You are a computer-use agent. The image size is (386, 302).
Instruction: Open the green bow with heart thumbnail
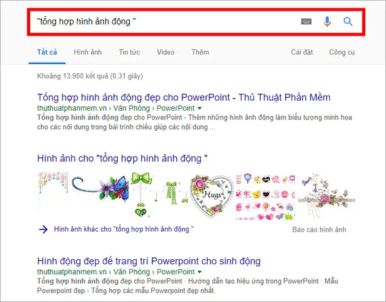141,195
